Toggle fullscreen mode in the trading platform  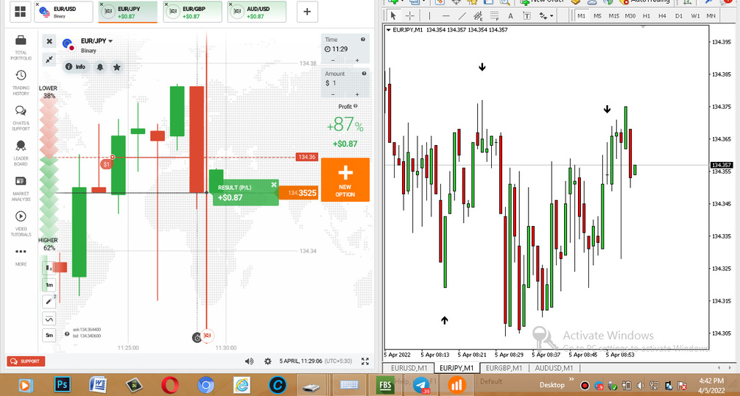(x=364, y=361)
